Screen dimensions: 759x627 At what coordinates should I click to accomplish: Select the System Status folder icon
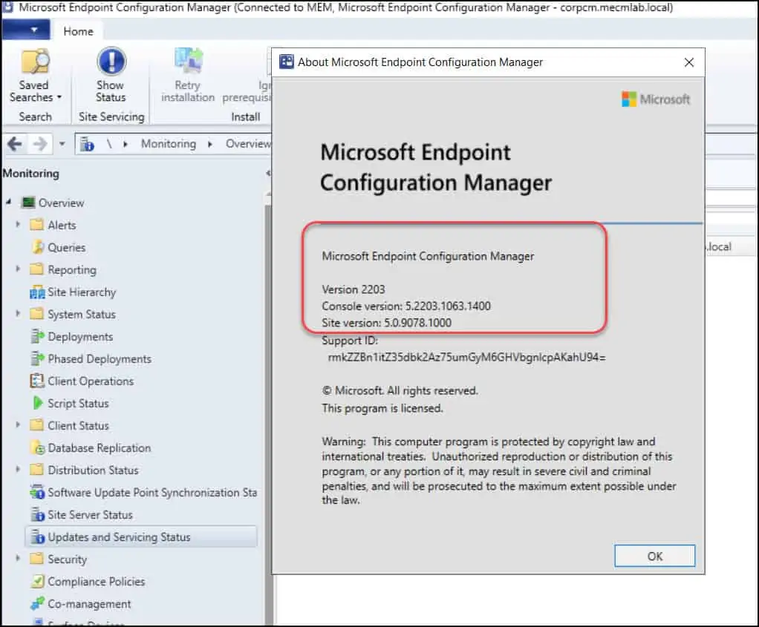(36, 314)
